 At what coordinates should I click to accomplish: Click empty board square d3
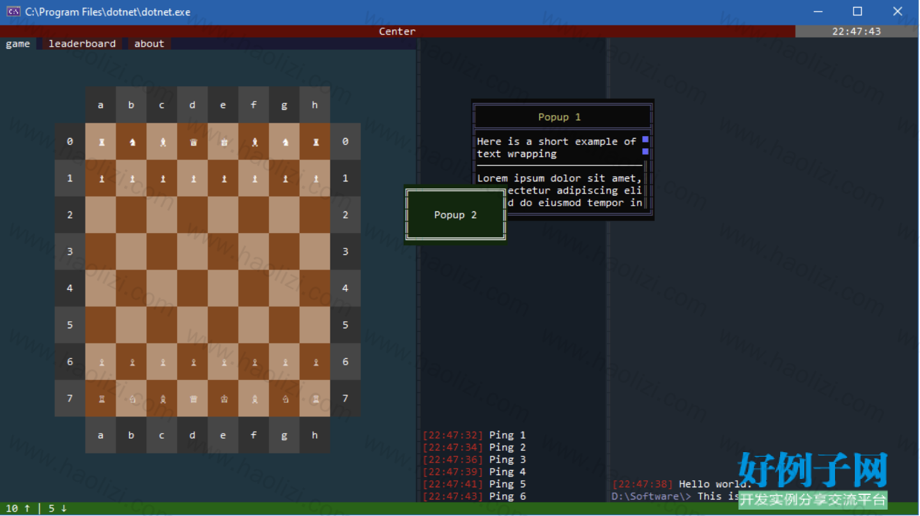click(x=193, y=252)
